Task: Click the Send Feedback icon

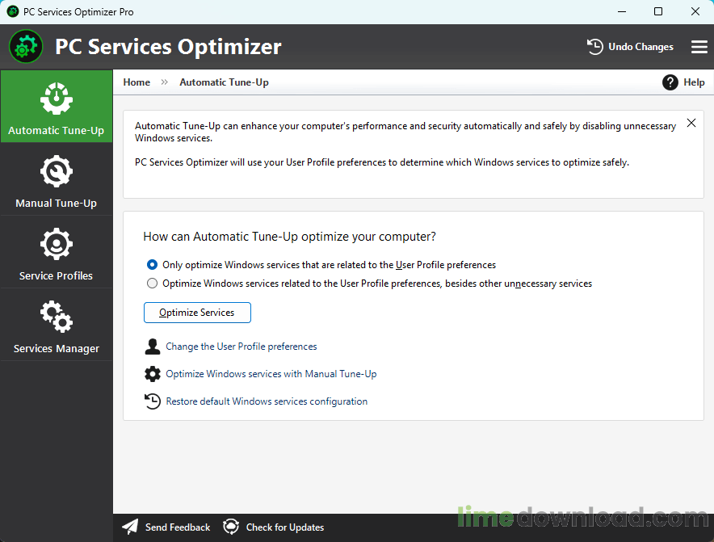Action: 130,527
